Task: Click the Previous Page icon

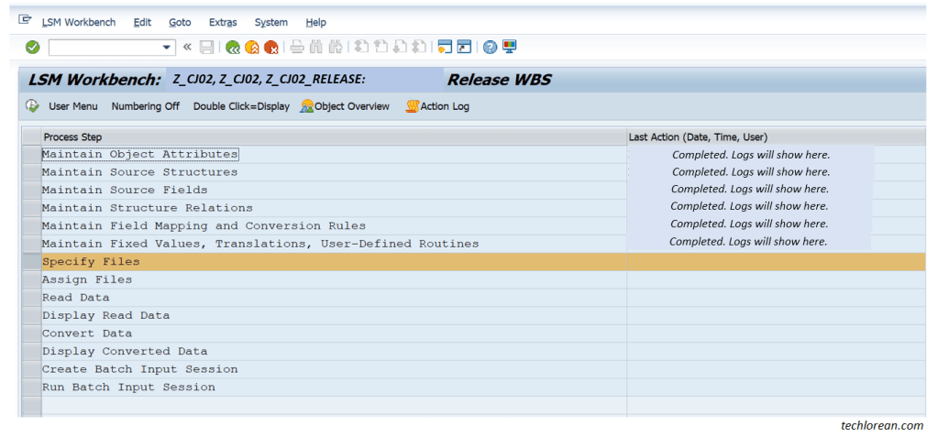Action: point(381,48)
